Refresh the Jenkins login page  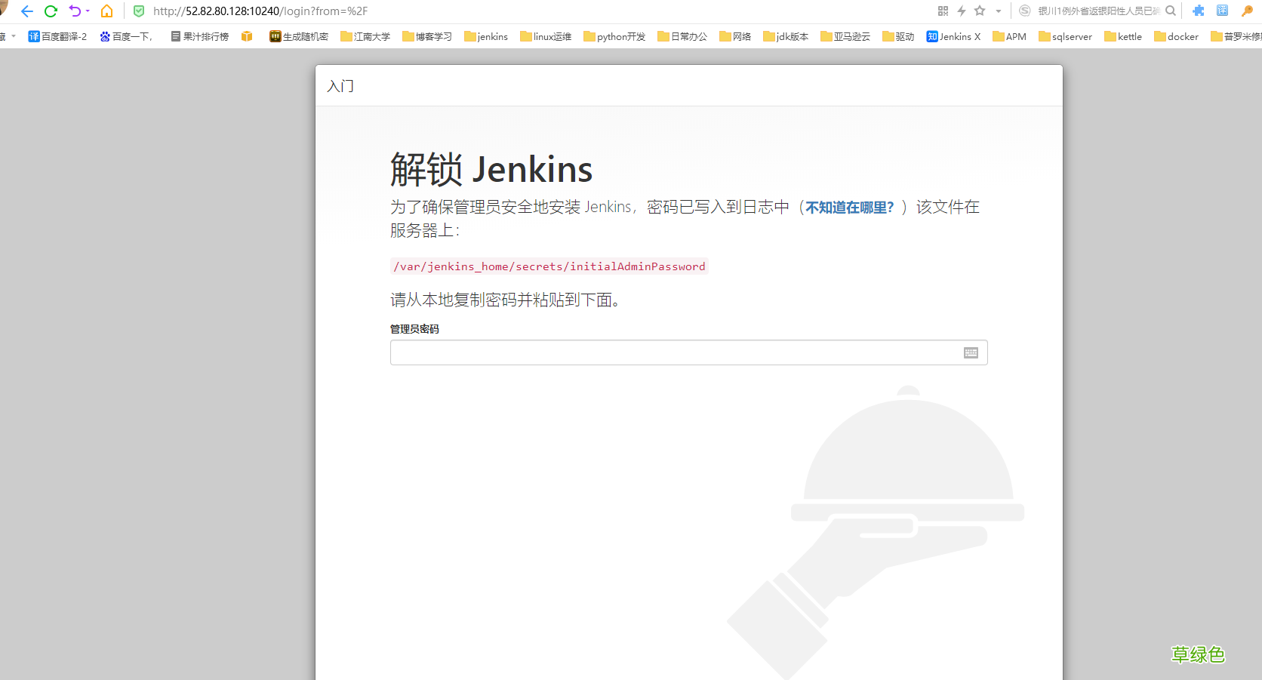pyautogui.click(x=51, y=11)
